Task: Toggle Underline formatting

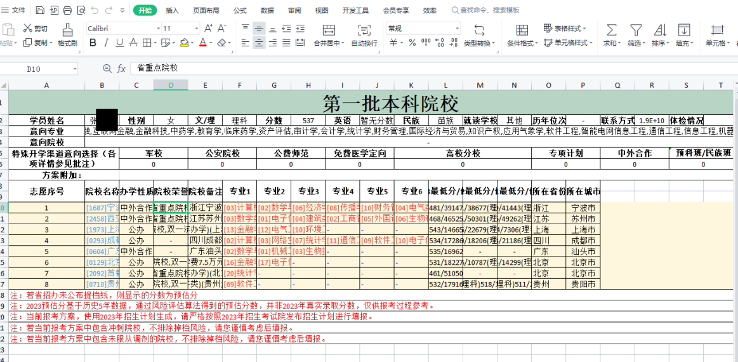Action: tap(119, 43)
